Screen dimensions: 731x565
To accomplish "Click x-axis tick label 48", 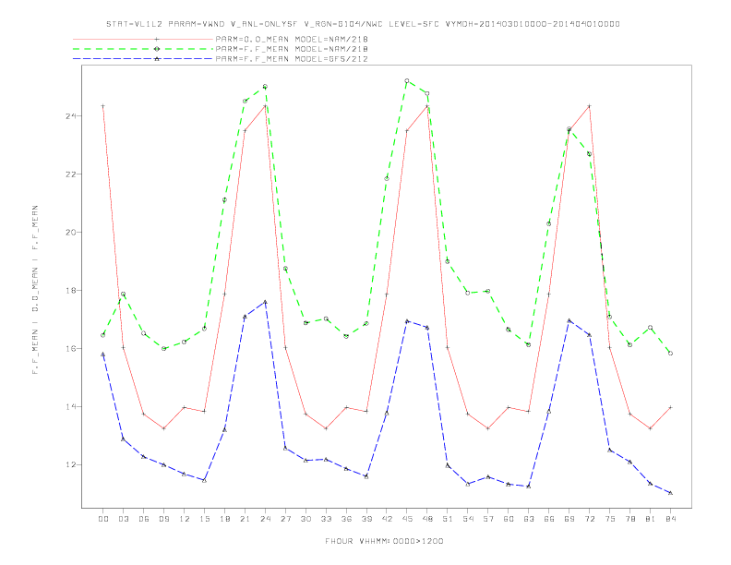I will pos(427,519).
